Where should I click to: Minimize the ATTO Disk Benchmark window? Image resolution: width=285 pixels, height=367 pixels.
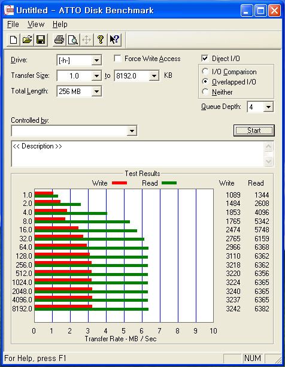pyautogui.click(x=247, y=11)
